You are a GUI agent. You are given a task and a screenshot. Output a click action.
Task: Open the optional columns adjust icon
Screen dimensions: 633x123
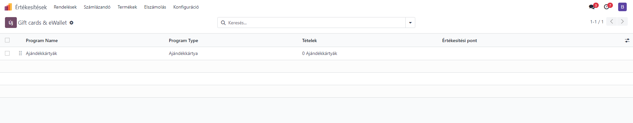tap(627, 40)
